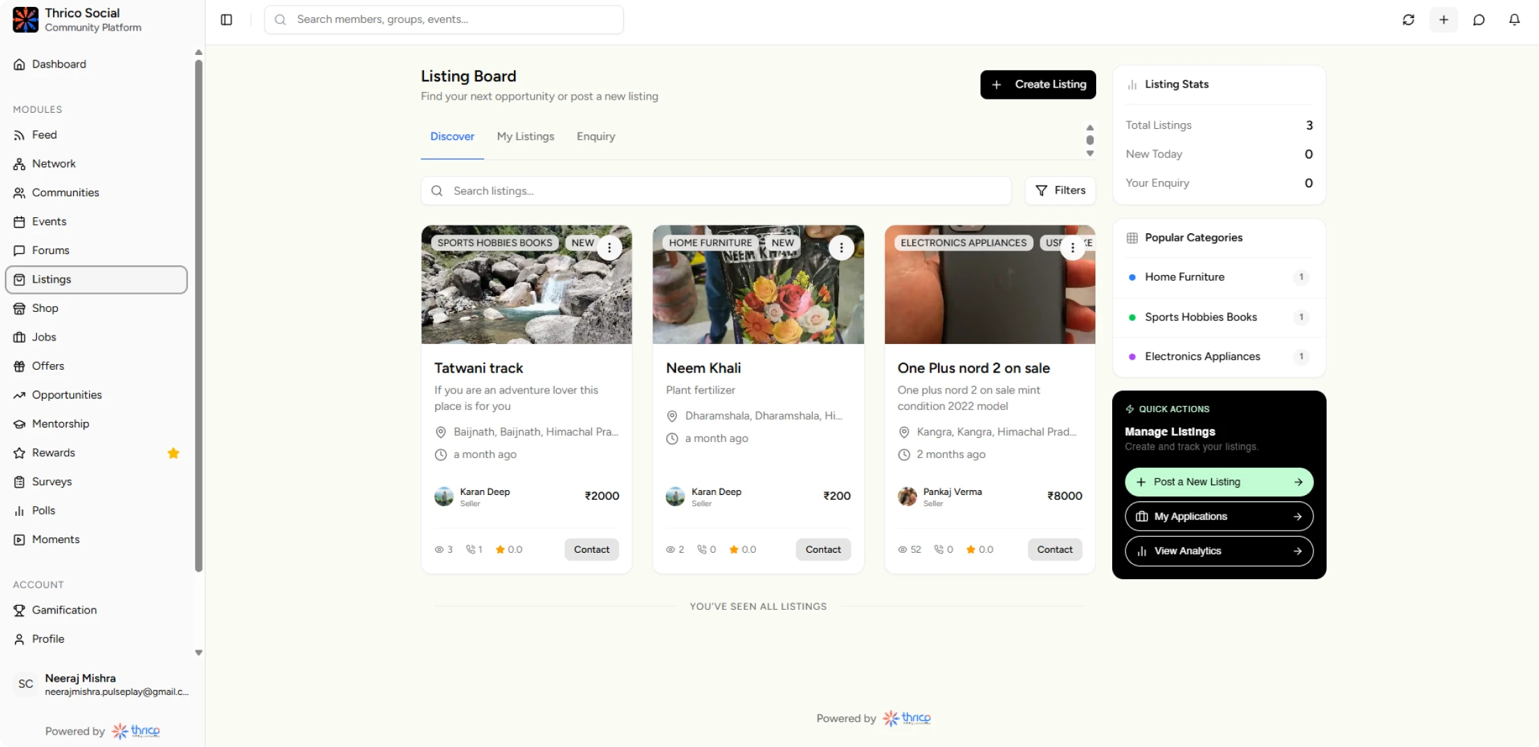
Task: Click views eye icon on Tatwani card
Action: (439, 550)
